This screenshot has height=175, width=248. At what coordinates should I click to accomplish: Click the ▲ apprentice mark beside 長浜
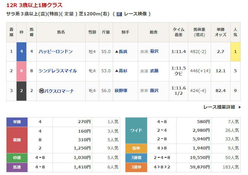pos(117,52)
